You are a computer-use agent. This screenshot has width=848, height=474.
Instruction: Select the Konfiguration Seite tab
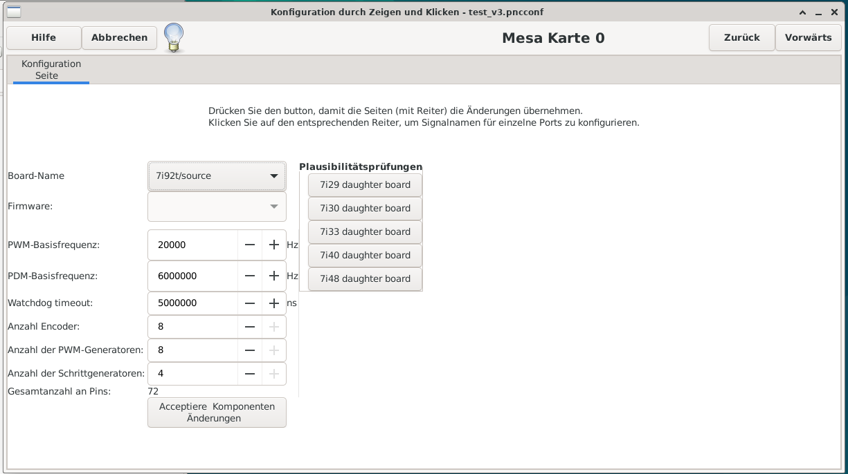(x=51, y=70)
